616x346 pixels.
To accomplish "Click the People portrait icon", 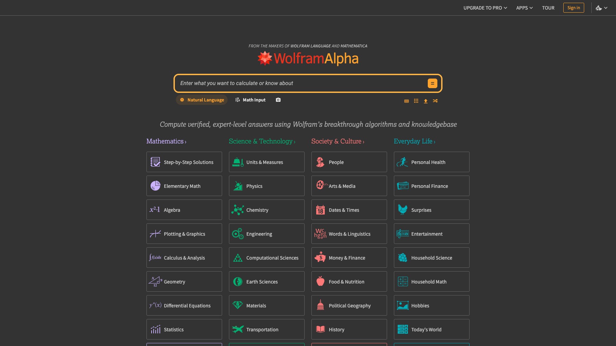I will click(320, 162).
